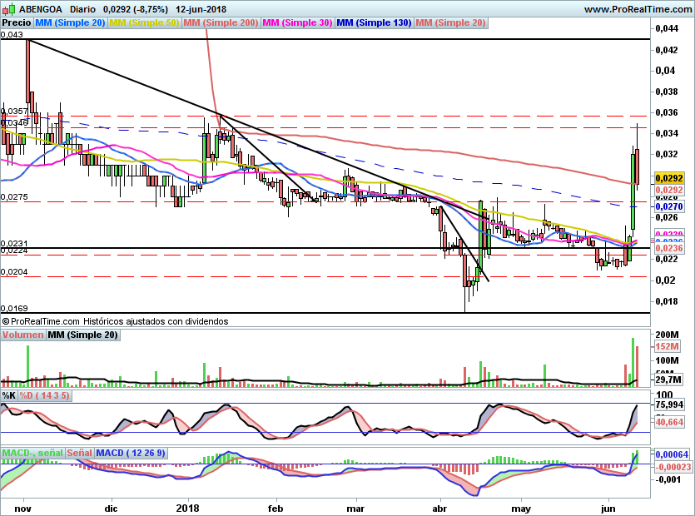Select the yellow MM (Simple 50) label

click(x=144, y=23)
